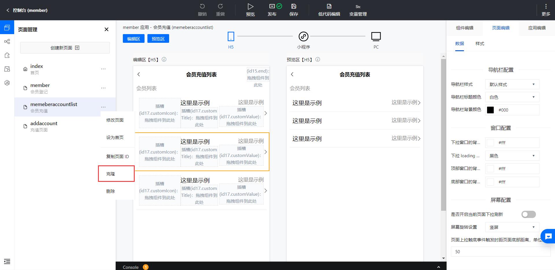The width and height of the screenshot is (555, 270).
Task: Open the JS hexagon sidebar icon
Action: (x=7, y=83)
